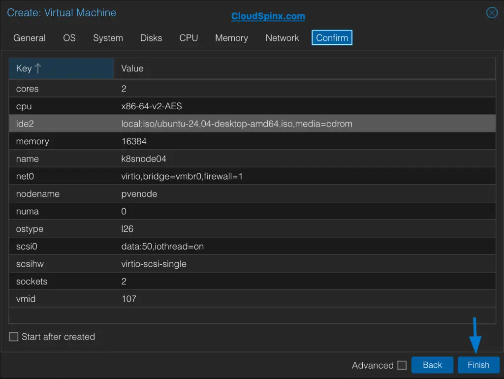
Task: Open the OS tab
Action: (x=69, y=37)
